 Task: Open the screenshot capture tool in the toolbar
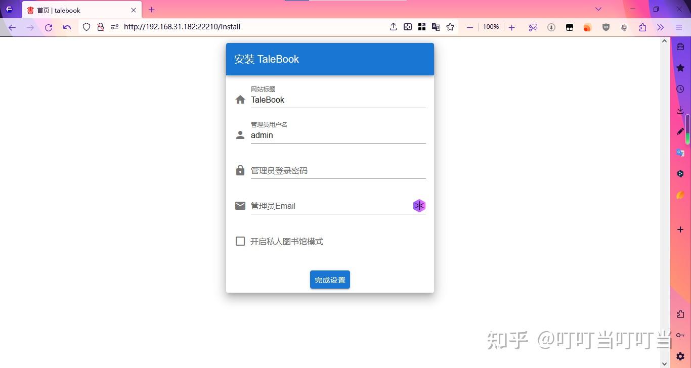533,27
